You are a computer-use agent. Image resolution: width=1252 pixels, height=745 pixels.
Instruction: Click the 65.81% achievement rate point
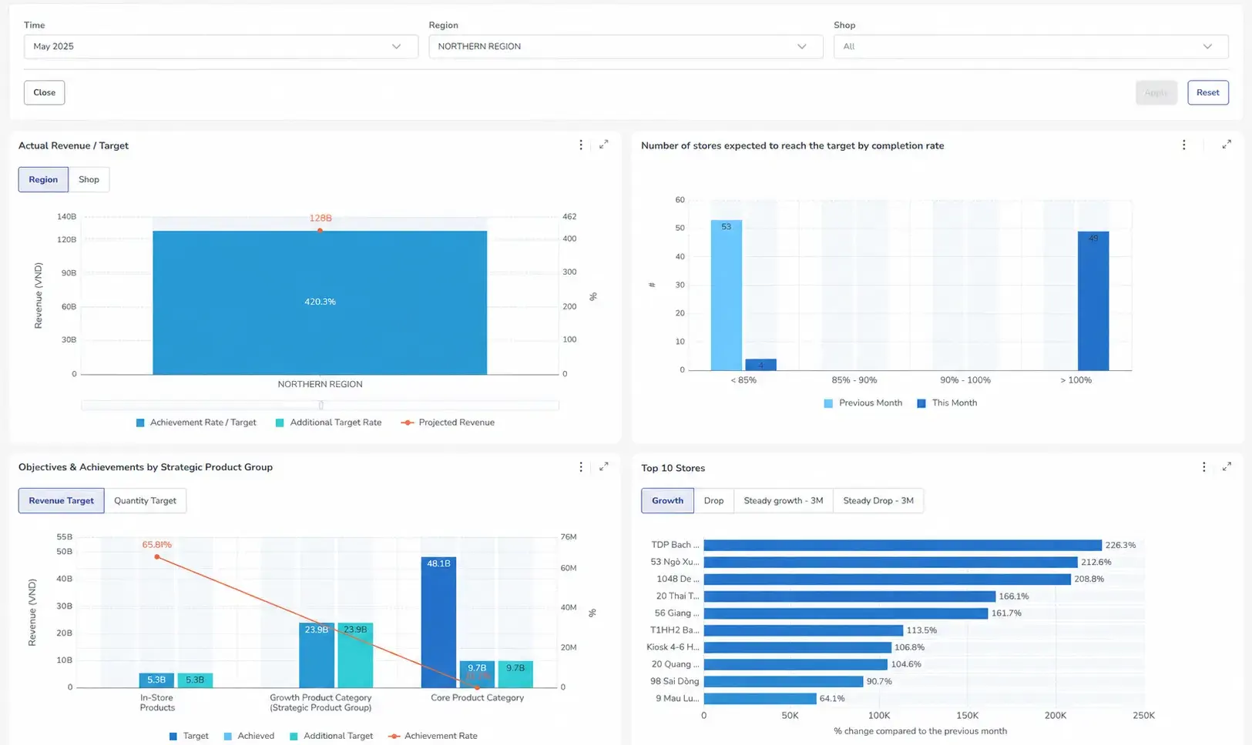(x=156, y=556)
